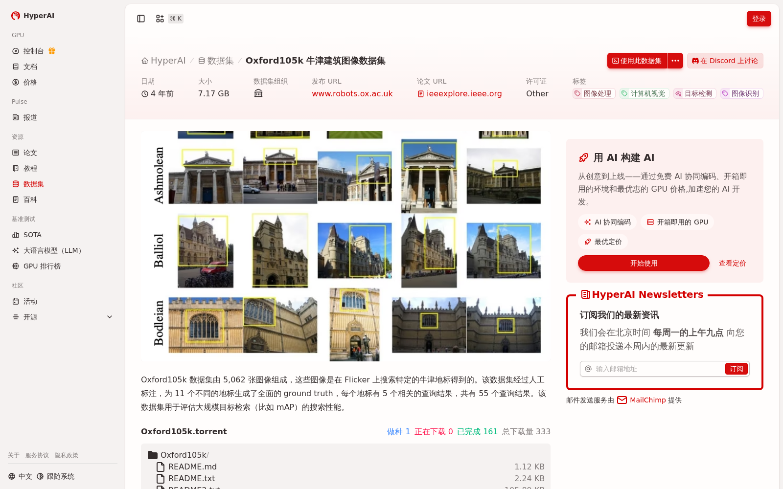Click the Oxford105k.torrent heading

(184, 431)
